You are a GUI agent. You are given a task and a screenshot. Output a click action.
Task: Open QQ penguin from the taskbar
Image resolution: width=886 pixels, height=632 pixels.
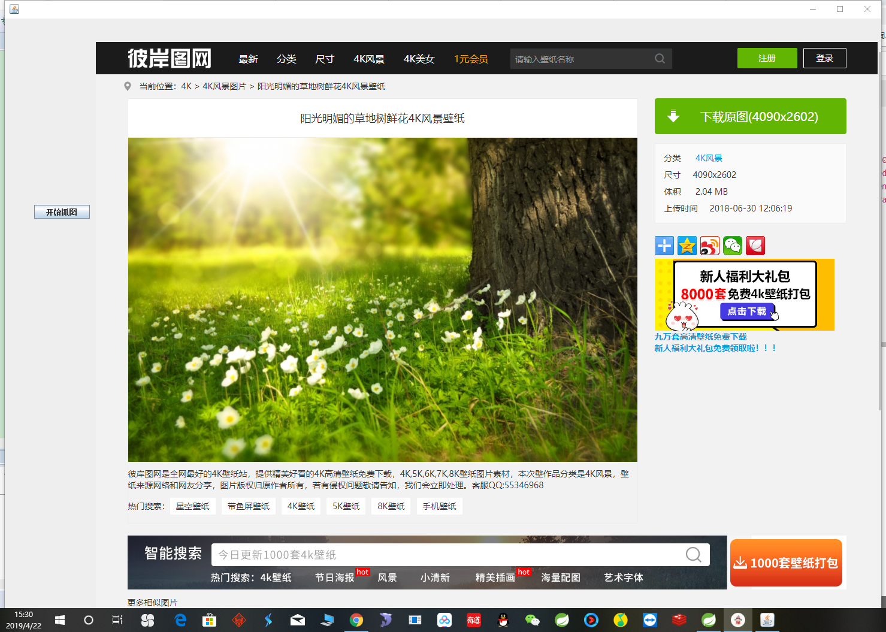click(503, 620)
